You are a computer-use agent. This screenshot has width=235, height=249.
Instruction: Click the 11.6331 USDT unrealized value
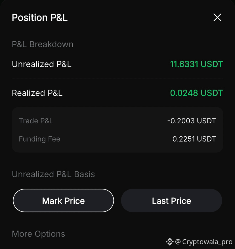197,64
